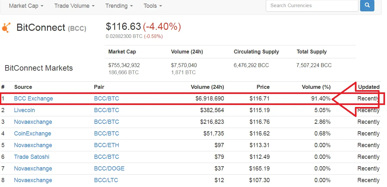Click the Source column header
This screenshot has width=387, height=187.
(x=23, y=87)
